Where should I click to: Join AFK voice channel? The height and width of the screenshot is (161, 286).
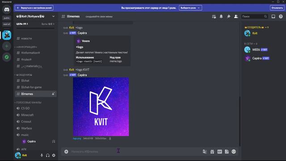(x=36, y=149)
